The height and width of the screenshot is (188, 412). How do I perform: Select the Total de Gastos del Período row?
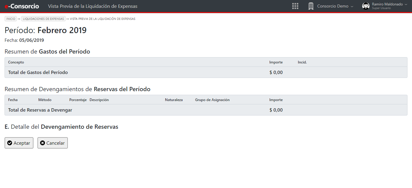pyautogui.click(x=38, y=72)
